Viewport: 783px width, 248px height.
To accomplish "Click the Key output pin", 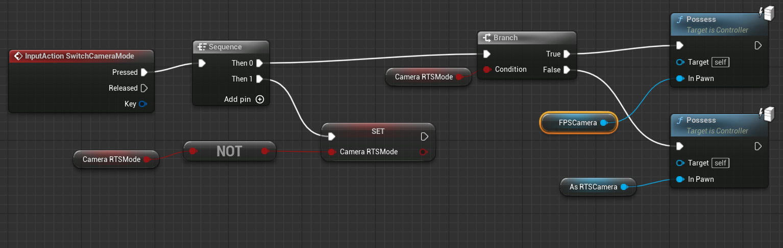I will pyautogui.click(x=143, y=104).
